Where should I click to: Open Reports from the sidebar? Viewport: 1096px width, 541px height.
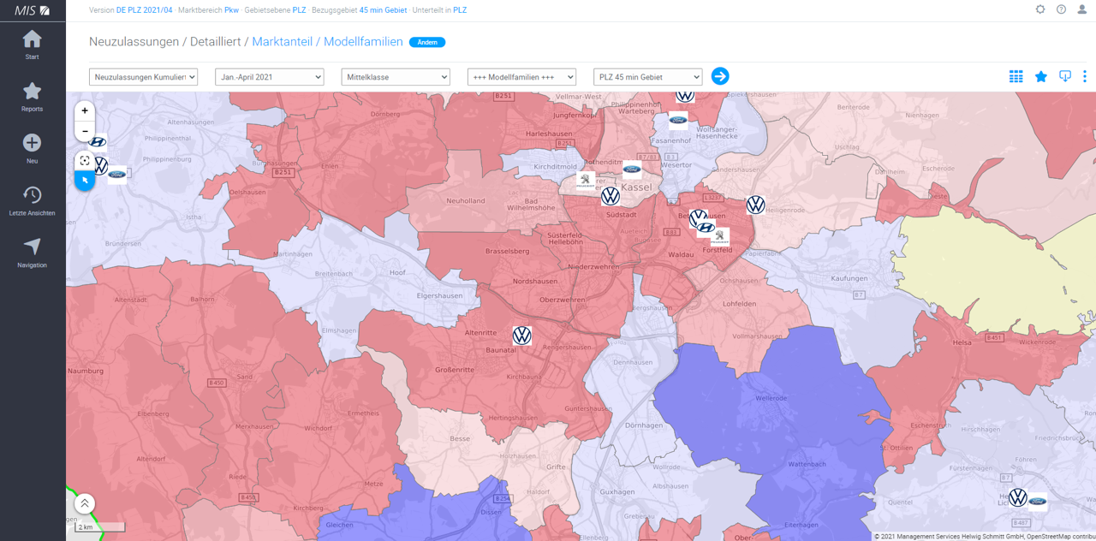[32, 97]
